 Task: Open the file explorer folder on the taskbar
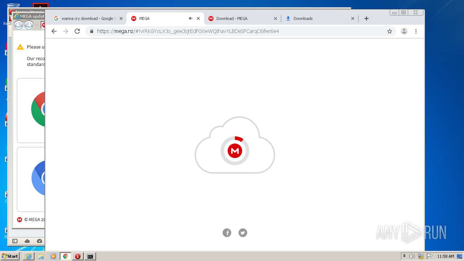[41, 256]
